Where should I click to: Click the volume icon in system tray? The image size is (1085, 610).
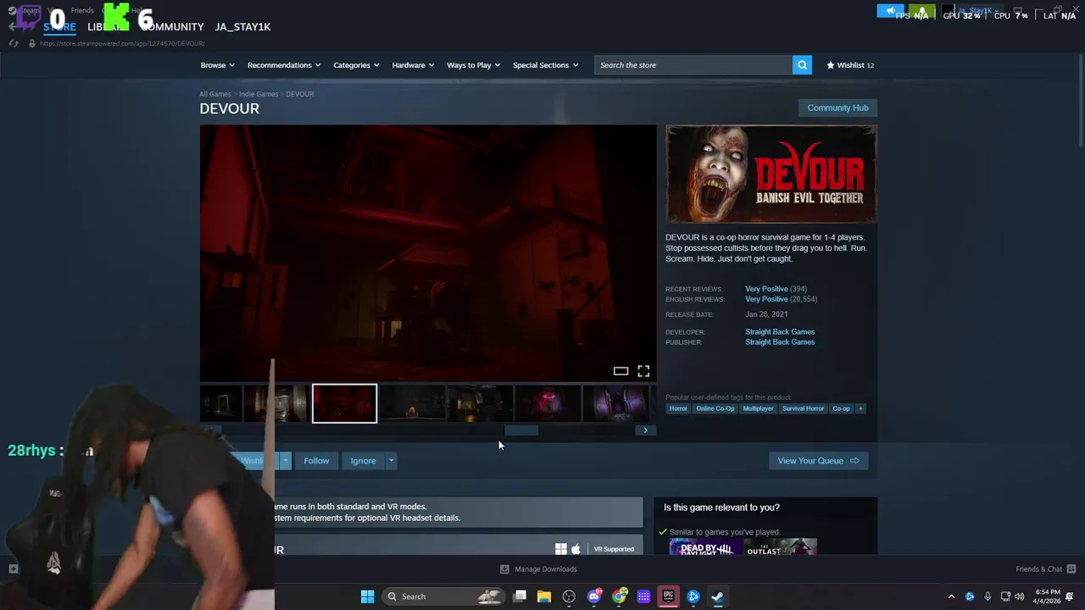click(x=1020, y=596)
